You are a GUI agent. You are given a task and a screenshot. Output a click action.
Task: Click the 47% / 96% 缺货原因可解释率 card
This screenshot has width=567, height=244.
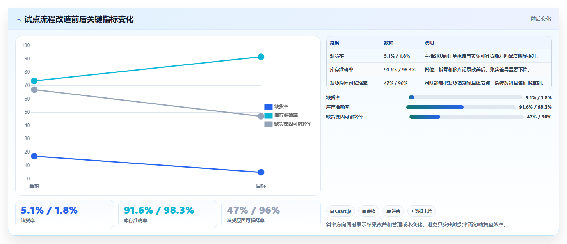(x=271, y=214)
